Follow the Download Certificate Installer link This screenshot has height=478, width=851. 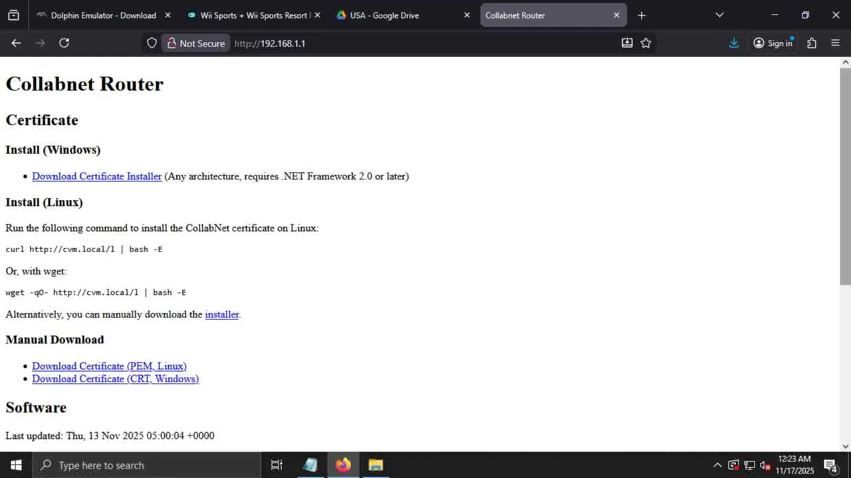coord(96,176)
